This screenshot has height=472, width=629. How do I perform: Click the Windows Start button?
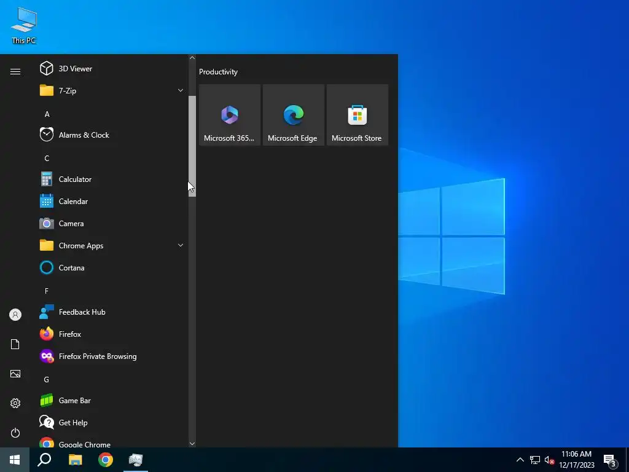(15, 460)
